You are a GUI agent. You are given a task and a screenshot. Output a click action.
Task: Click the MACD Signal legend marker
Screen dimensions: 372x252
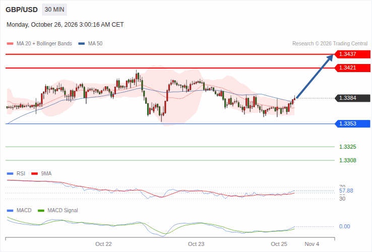click(41, 211)
